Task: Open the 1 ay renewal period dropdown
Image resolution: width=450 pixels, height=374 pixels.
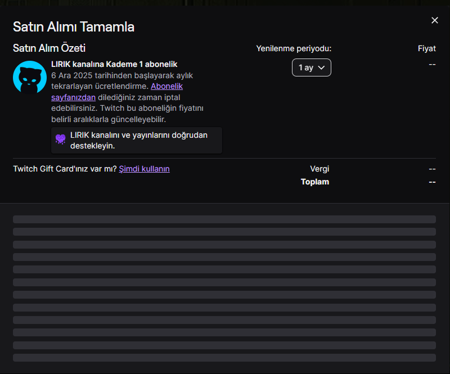Action: pos(312,67)
